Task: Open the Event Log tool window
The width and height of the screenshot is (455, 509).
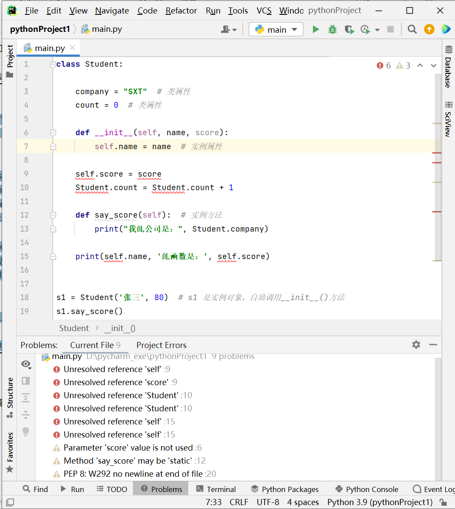Action: (433, 489)
